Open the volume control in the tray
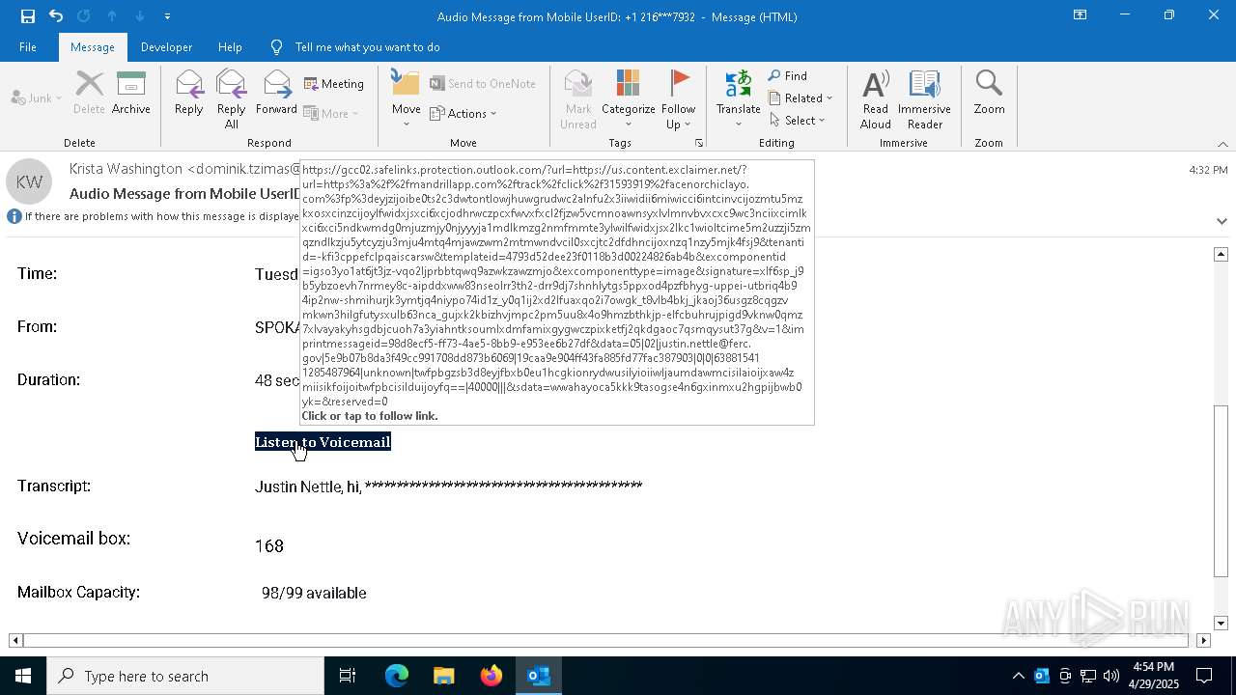 click(1111, 676)
